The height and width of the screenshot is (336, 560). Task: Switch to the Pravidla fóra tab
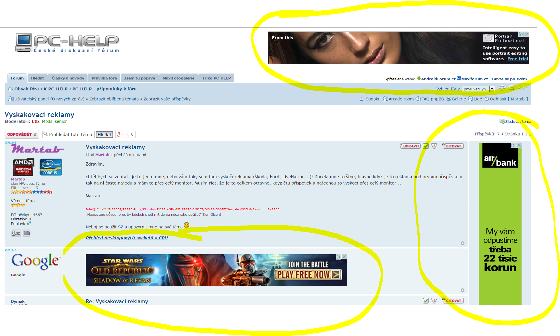coord(104,78)
